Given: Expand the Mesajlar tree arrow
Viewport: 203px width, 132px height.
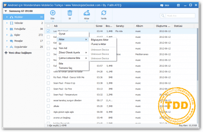Looking at the screenshot, I should [x=7, y=41].
